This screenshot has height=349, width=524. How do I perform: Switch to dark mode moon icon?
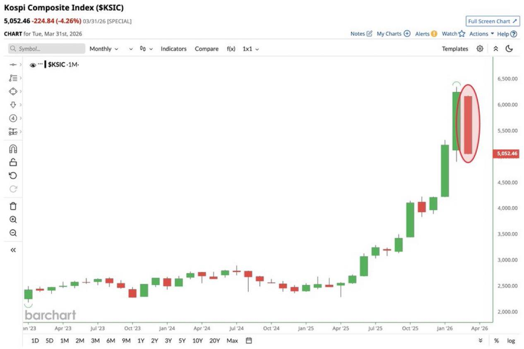pyautogui.click(x=509, y=48)
